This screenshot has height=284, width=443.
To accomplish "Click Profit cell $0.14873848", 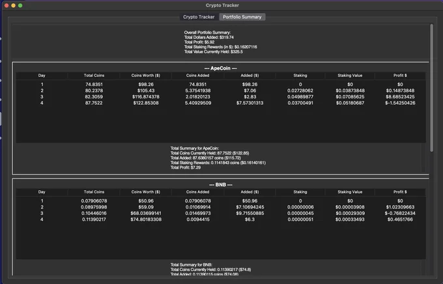I will click(400, 91).
